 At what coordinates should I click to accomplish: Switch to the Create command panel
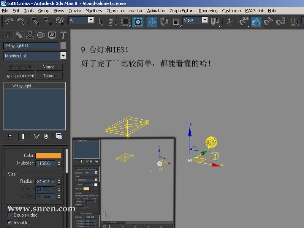tap(7, 35)
